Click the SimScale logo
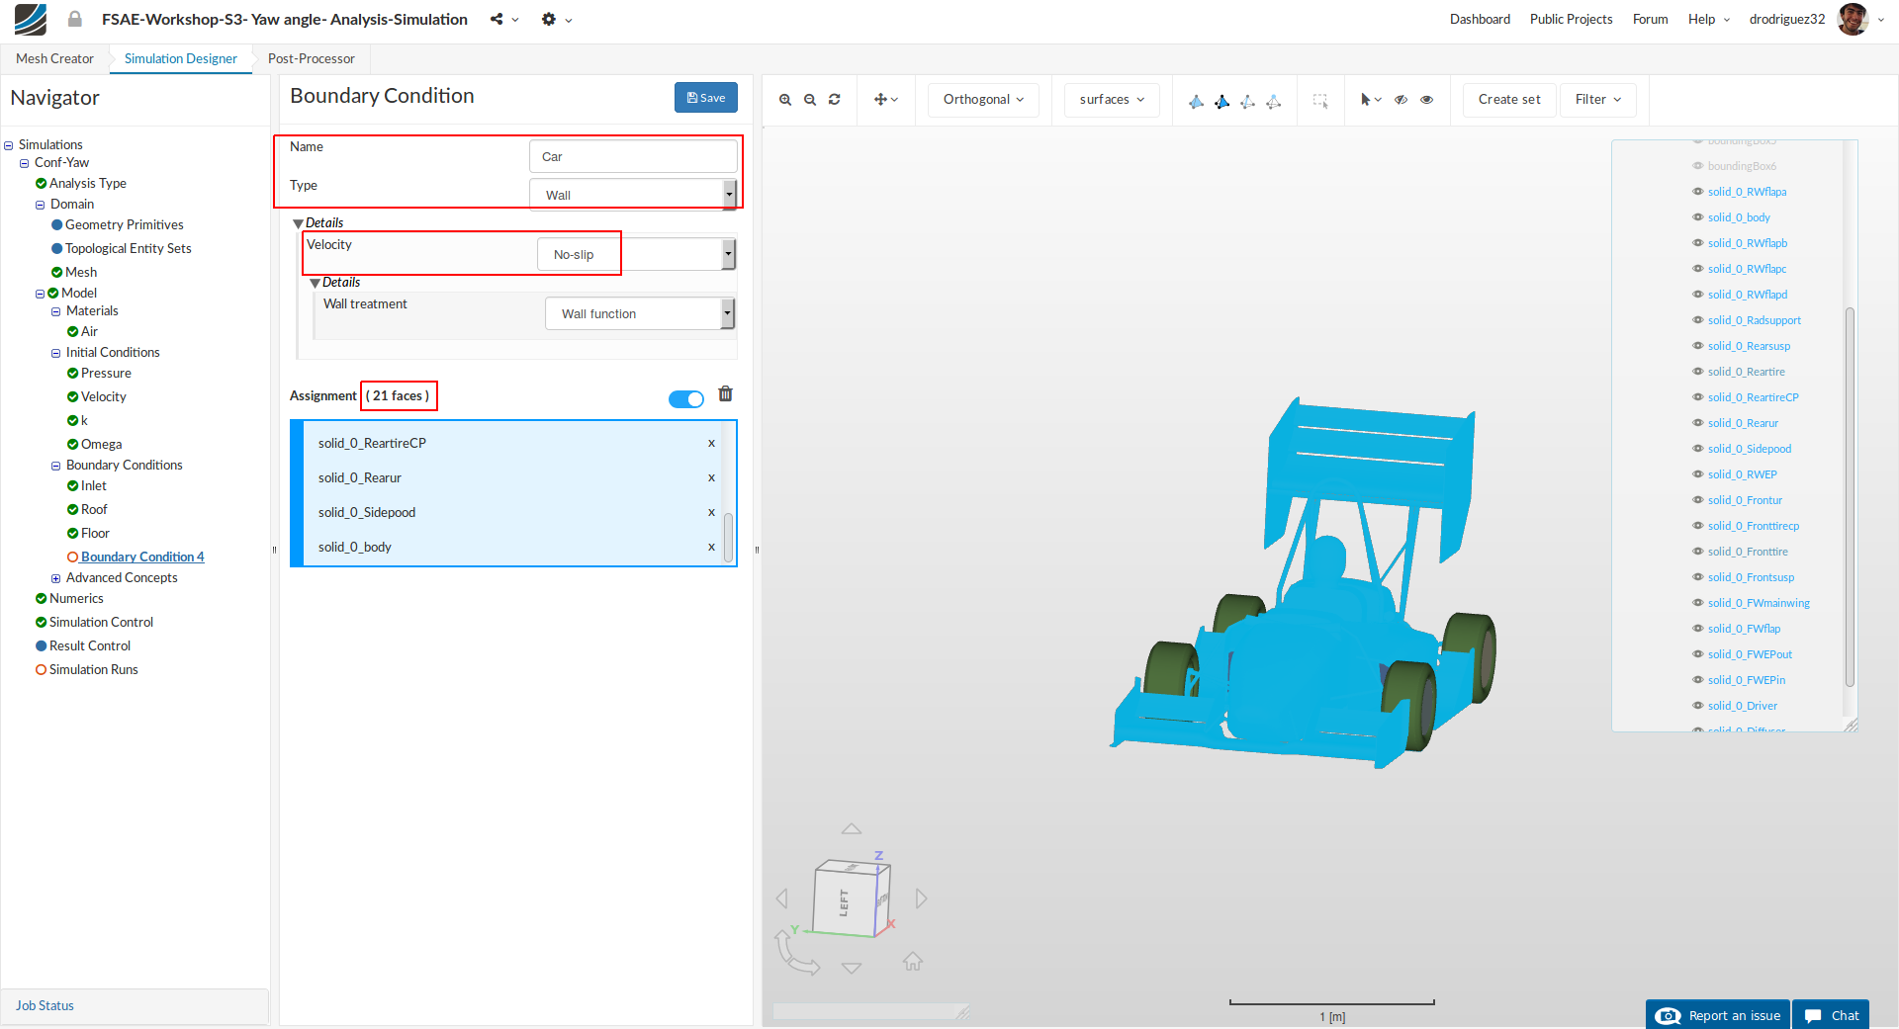Viewport: 1899px width, 1029px height. [x=31, y=20]
